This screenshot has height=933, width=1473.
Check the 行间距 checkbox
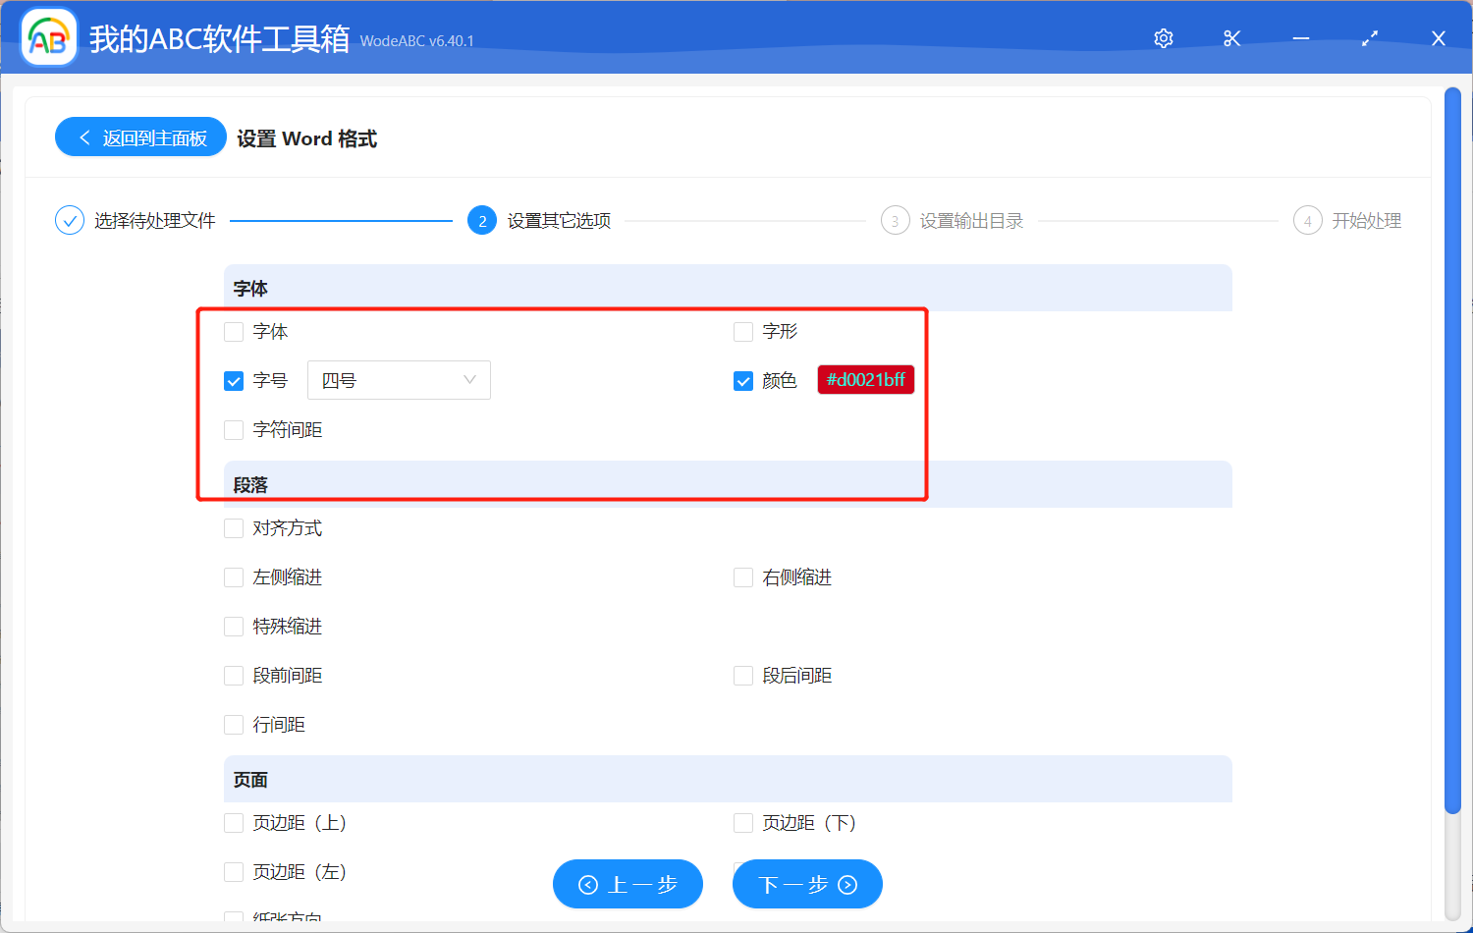233,724
